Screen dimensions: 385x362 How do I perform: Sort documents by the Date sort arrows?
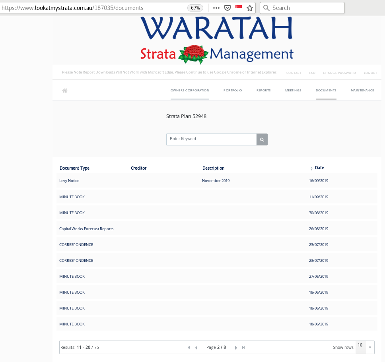tap(311, 168)
